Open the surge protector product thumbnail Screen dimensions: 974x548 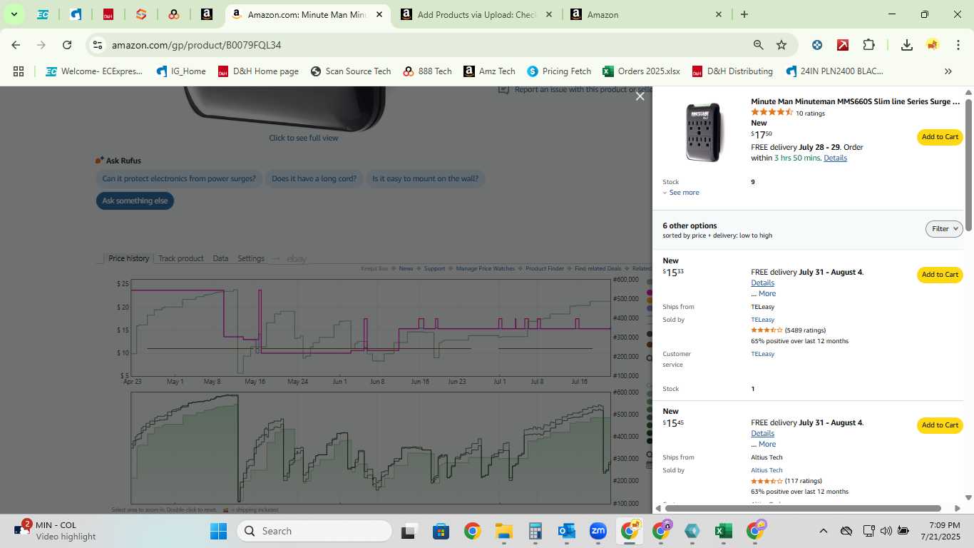pos(704,132)
